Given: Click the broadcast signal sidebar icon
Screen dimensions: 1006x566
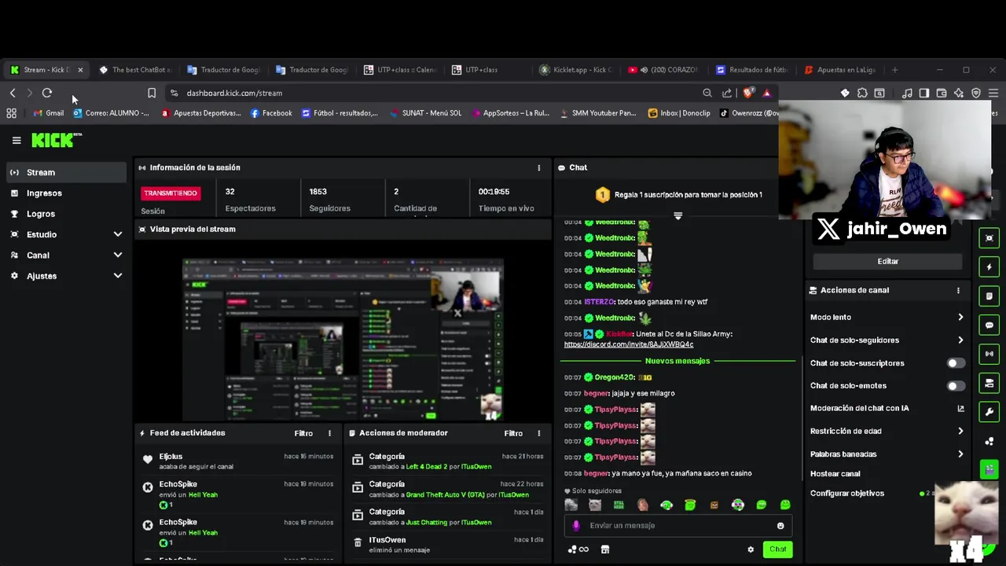Looking at the screenshot, I should click(989, 354).
